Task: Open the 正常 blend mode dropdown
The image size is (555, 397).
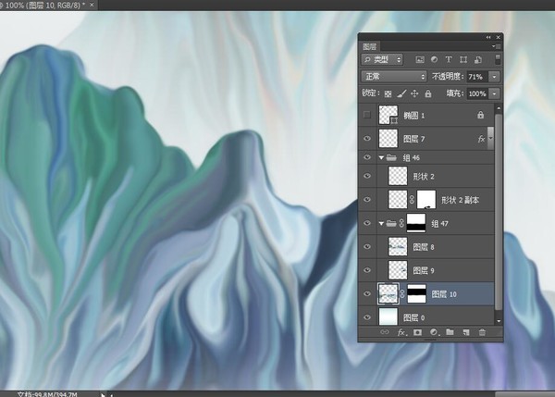Action: tap(394, 77)
